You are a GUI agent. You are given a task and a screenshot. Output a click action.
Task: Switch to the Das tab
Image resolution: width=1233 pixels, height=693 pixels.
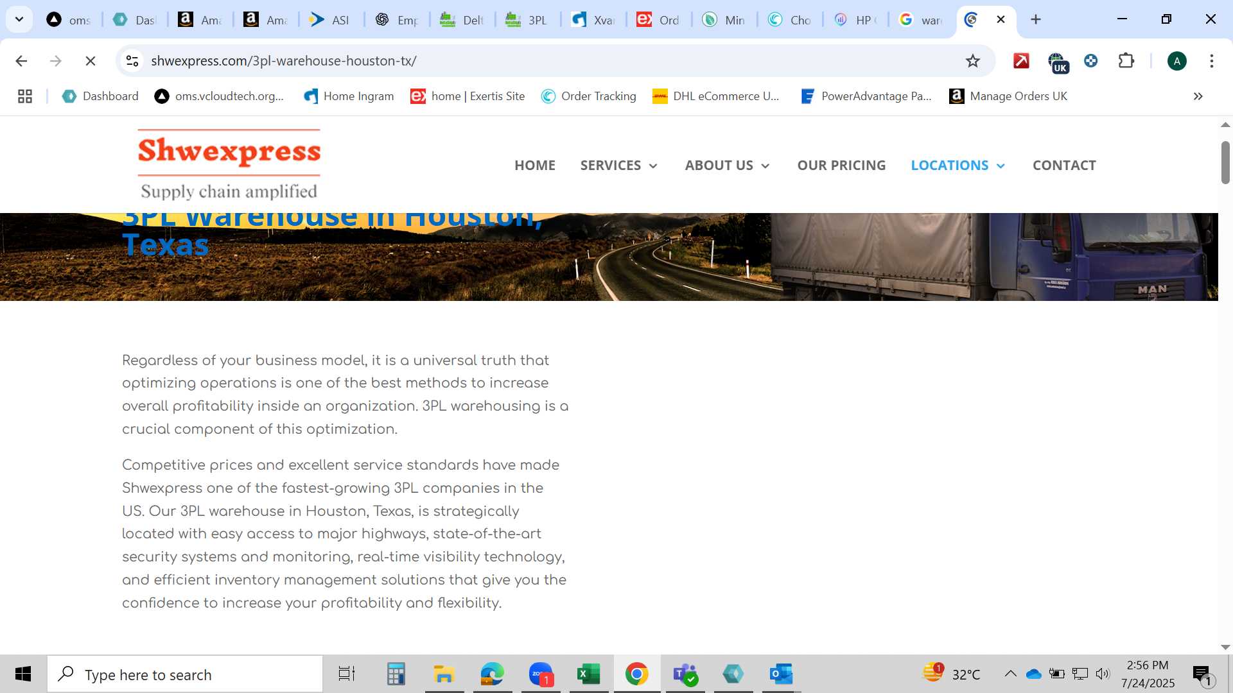point(136,20)
